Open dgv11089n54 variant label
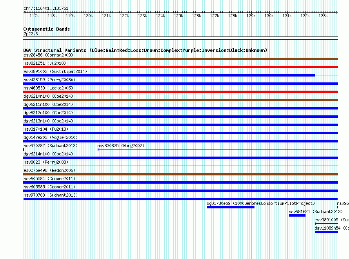This screenshot has height=259, width=349. tap(332, 228)
